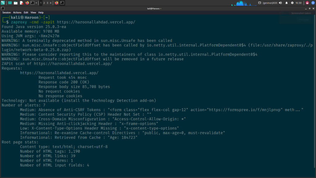Switch to workspace 1
This screenshot has height=178, width=316.
pyautogui.click(x=41, y=3)
